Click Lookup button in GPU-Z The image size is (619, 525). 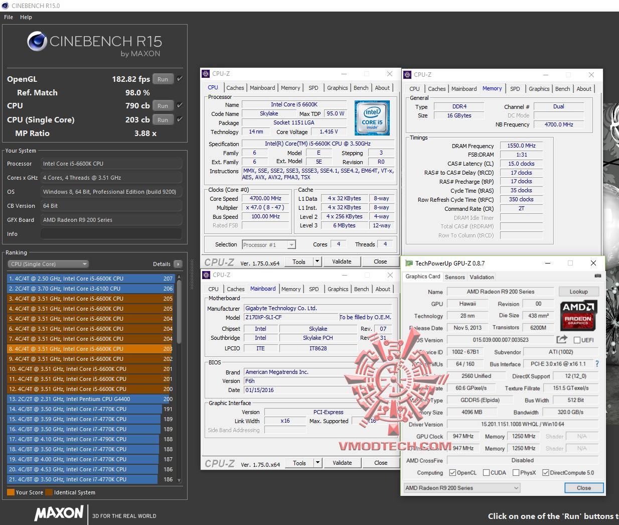(x=578, y=292)
